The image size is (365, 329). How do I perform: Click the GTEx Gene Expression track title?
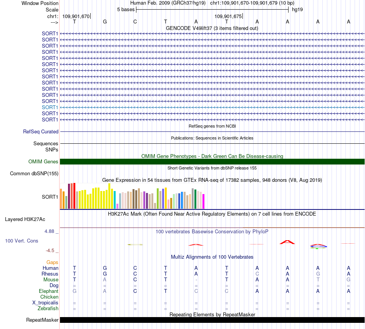pyautogui.click(x=212, y=180)
